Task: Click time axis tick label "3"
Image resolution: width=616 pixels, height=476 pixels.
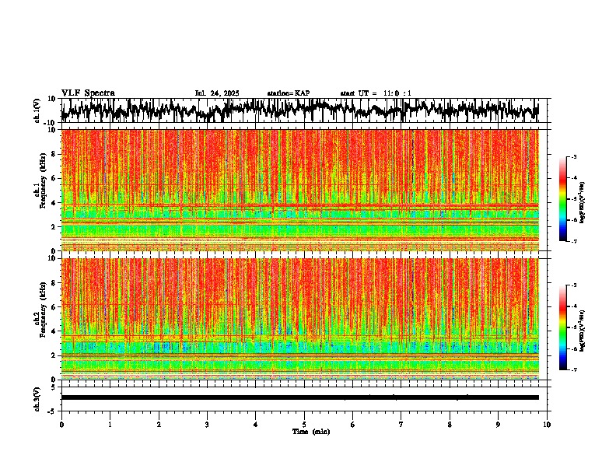Action: pyautogui.click(x=207, y=425)
